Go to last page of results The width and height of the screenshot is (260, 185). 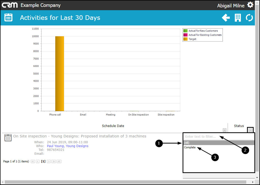(53, 161)
